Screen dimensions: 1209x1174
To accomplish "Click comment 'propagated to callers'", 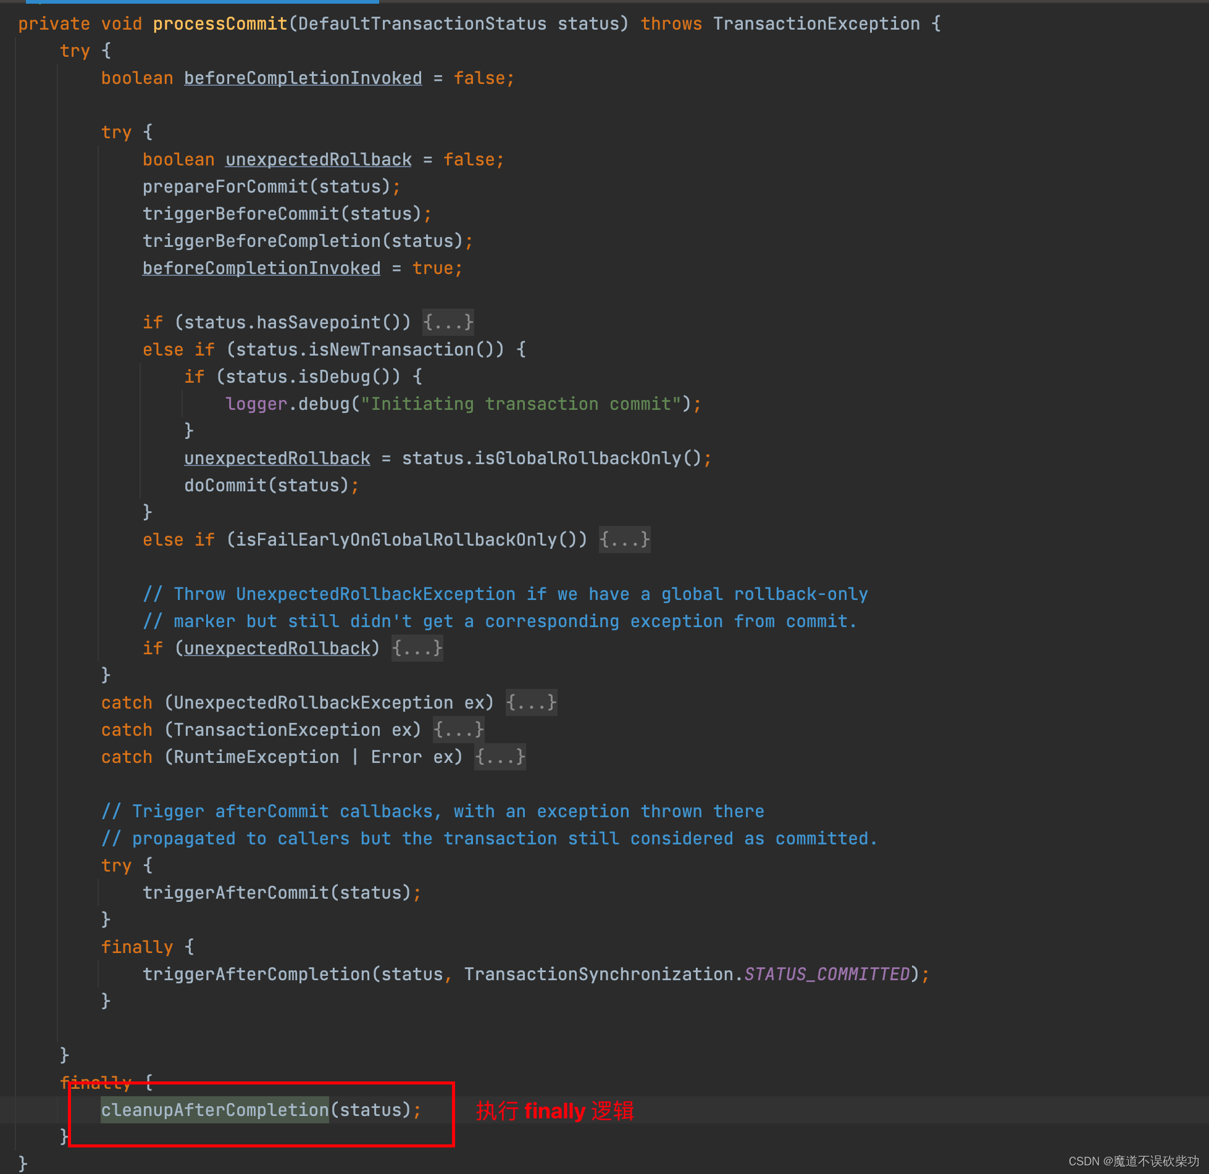I will click(489, 838).
